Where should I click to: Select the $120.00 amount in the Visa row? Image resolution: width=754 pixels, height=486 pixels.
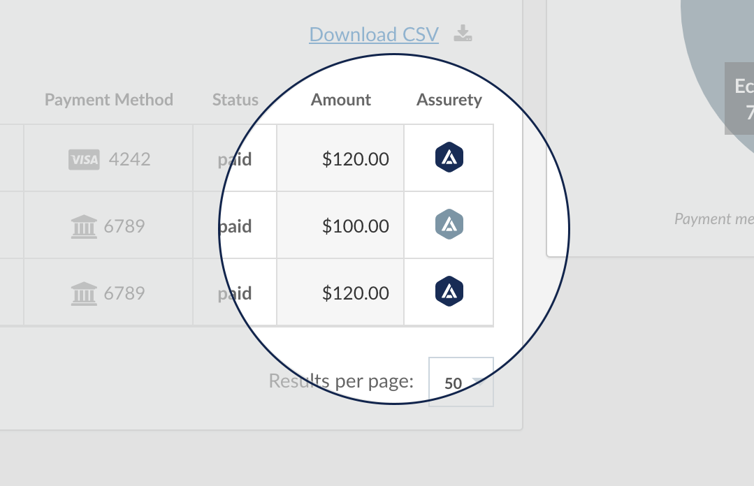point(356,159)
